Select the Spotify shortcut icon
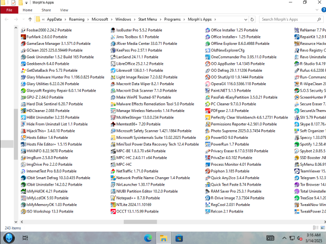 (297, 144)
